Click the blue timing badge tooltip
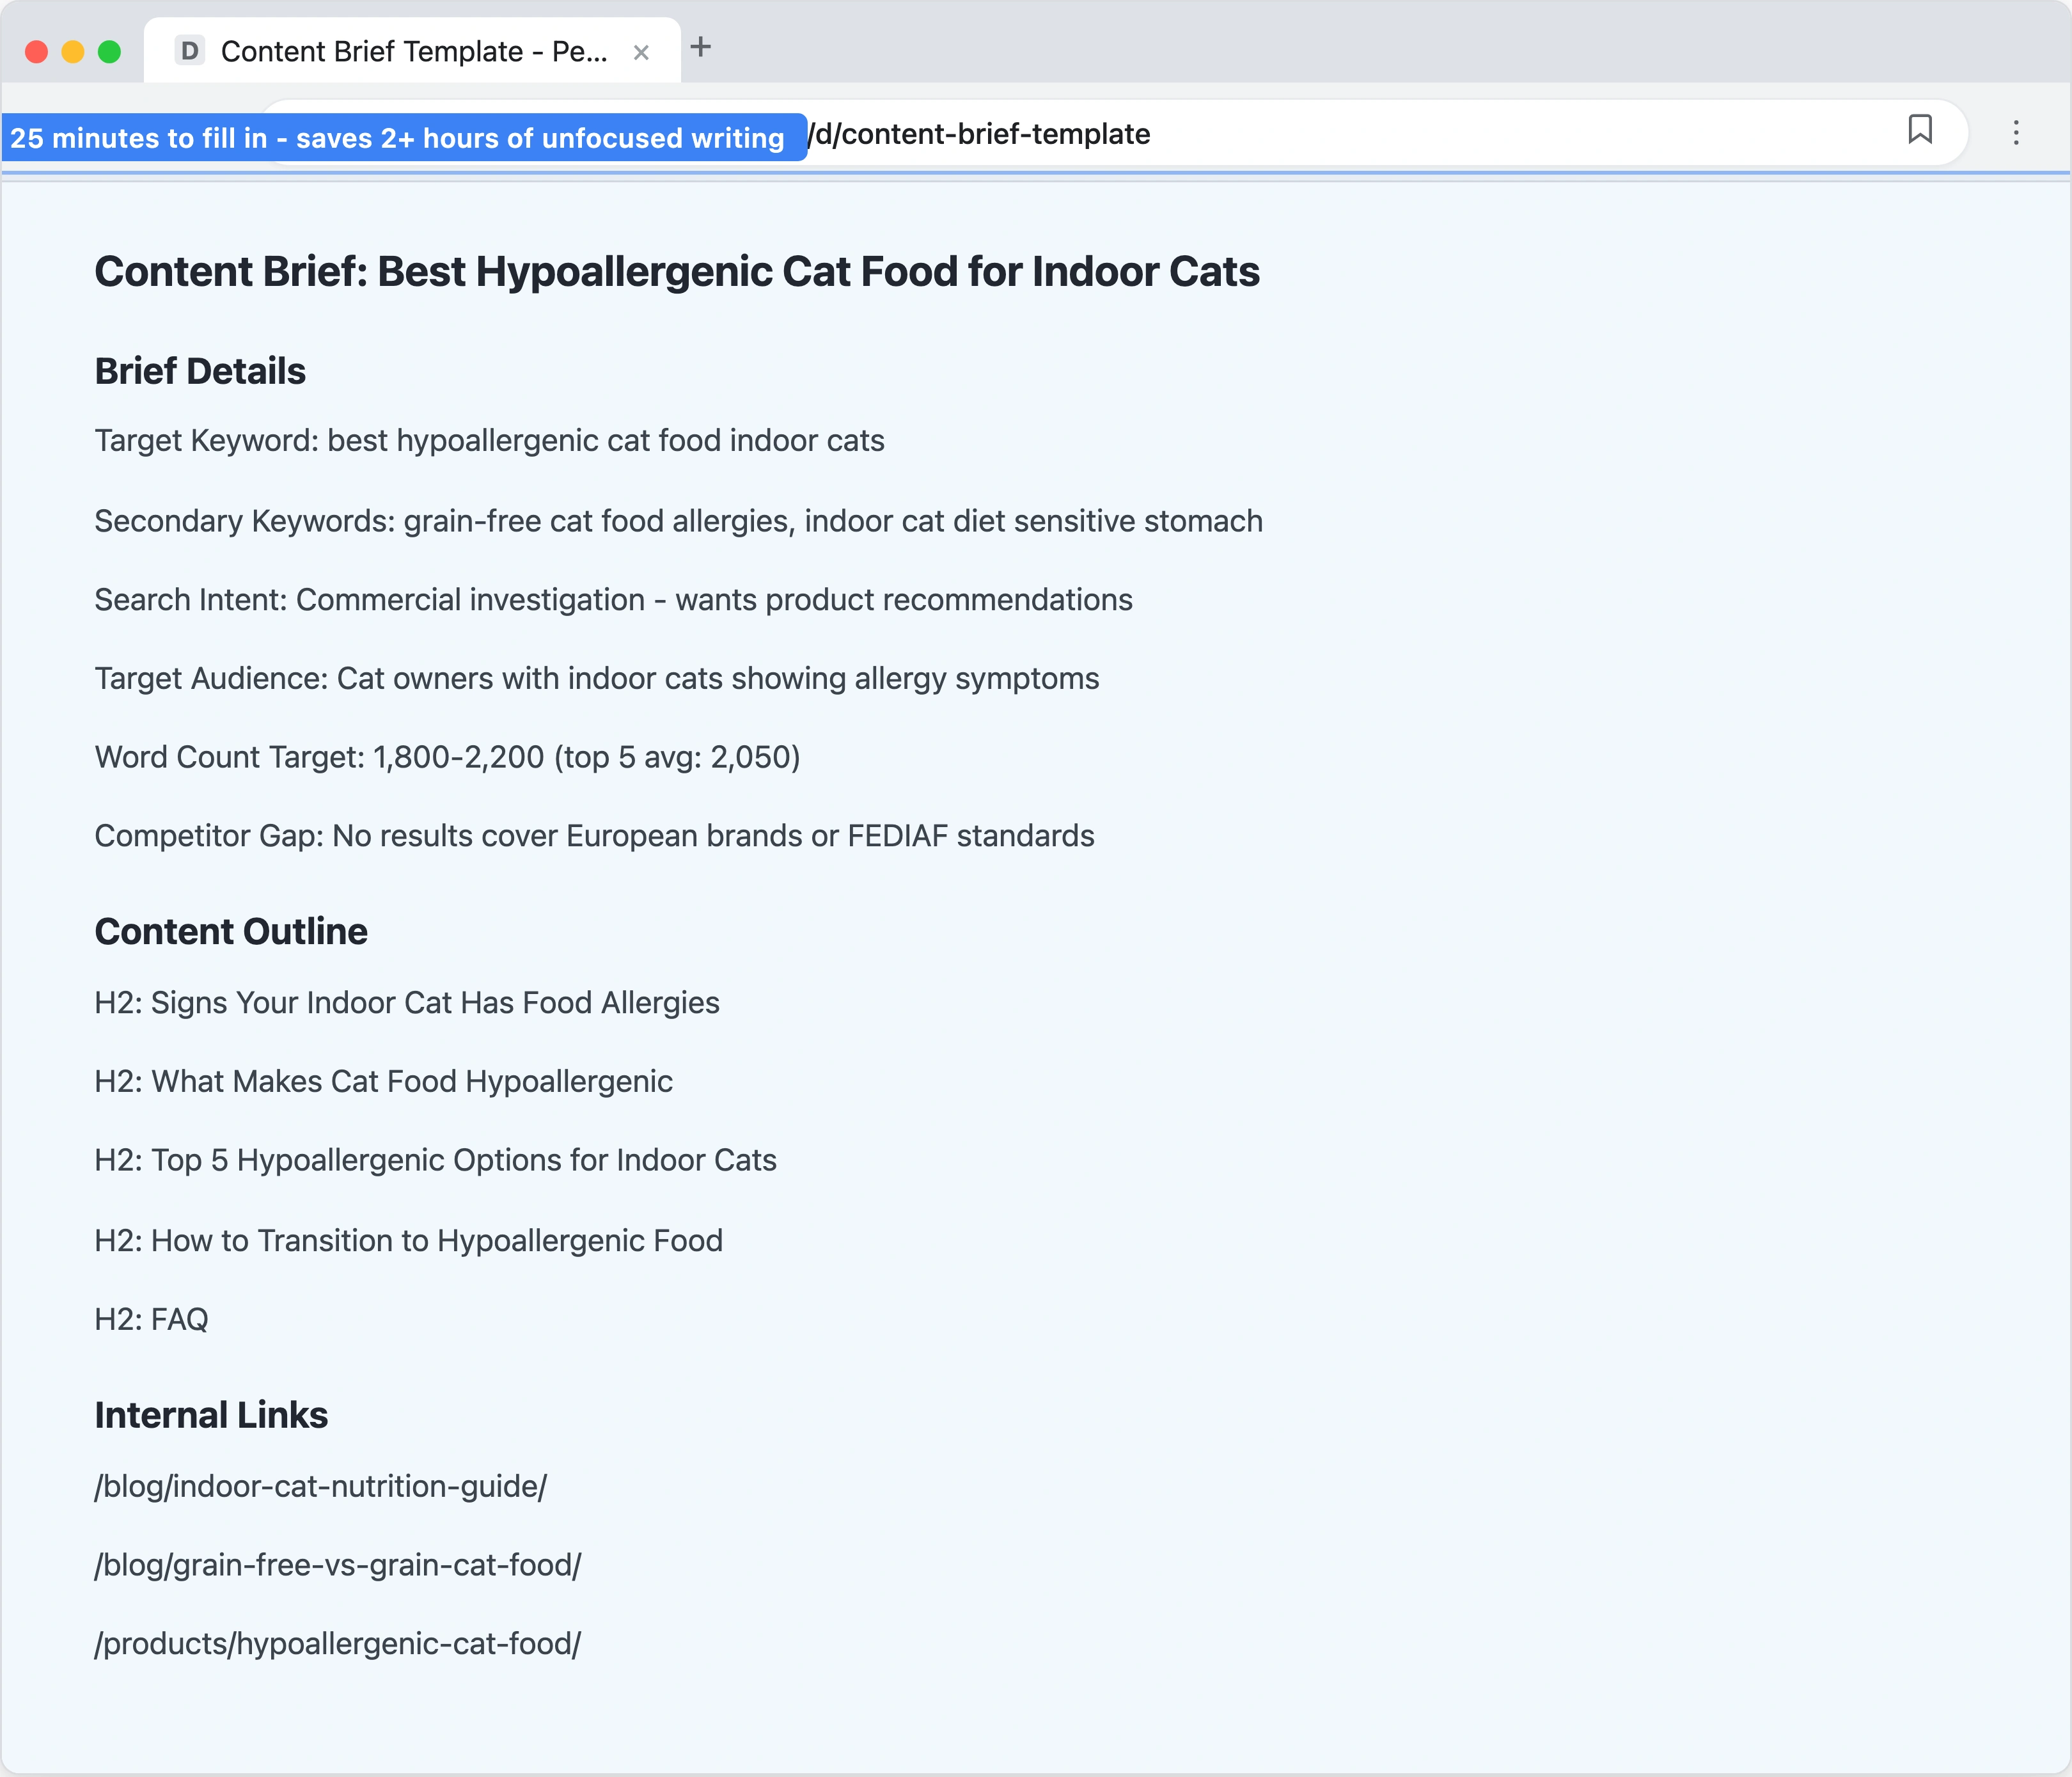Screen dimensions: 2072x1777 click(x=400, y=138)
